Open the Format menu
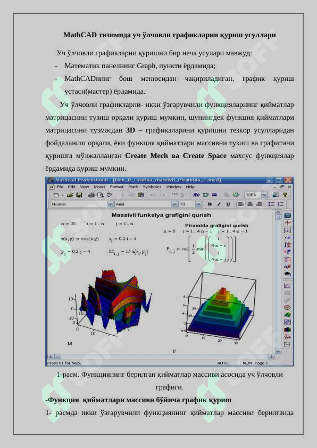 click(116, 187)
